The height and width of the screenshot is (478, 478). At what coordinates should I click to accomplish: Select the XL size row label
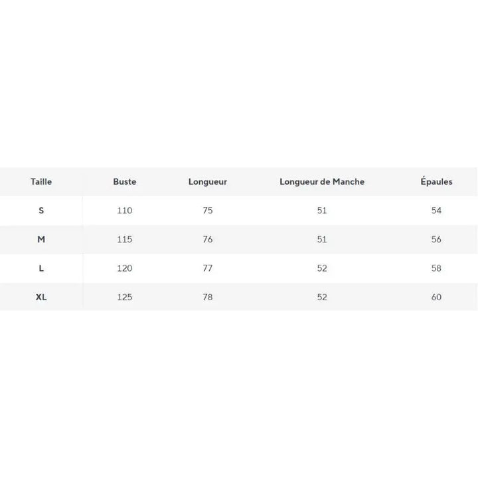[x=41, y=297]
